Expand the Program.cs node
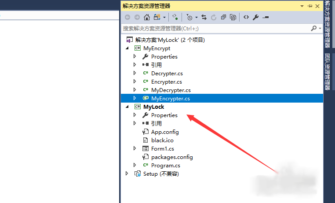The image size is (335, 203). click(x=135, y=165)
